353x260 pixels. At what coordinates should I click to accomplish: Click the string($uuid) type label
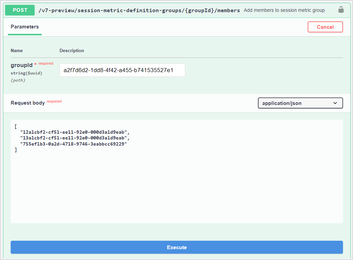[26, 73]
